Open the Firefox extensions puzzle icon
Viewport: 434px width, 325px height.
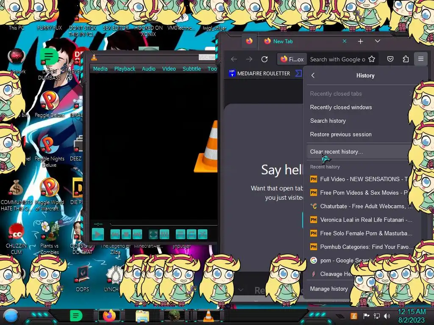[x=406, y=59]
